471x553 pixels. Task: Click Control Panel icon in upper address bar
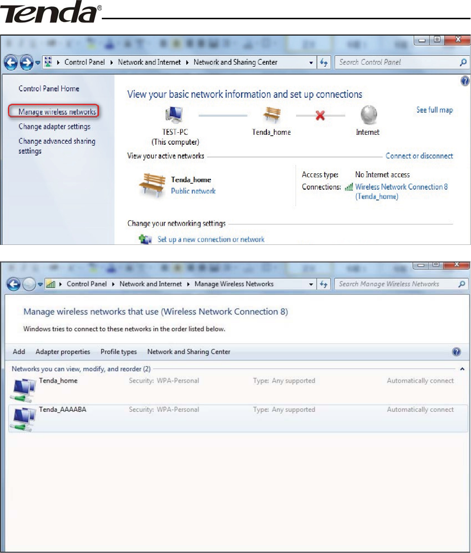pos(48,62)
